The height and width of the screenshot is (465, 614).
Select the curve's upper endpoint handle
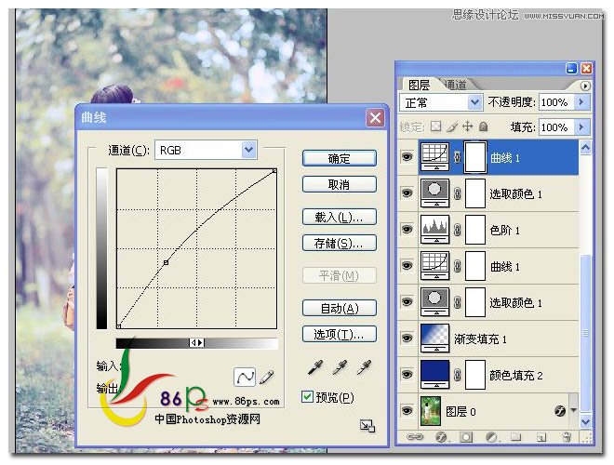pyautogui.click(x=274, y=171)
